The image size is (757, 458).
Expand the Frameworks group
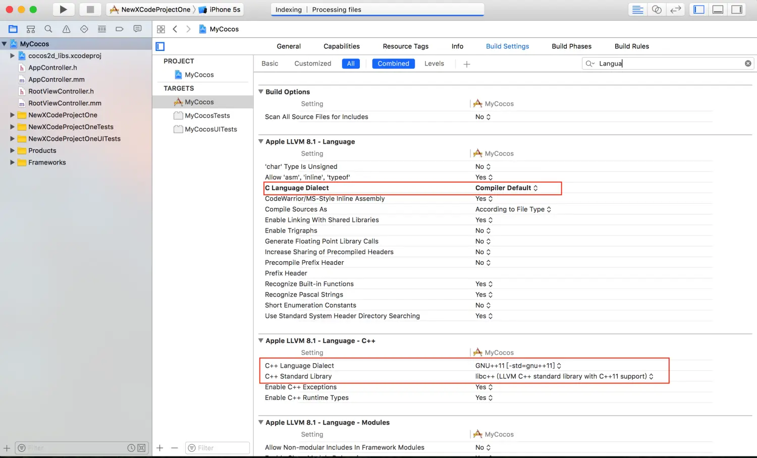click(13, 162)
